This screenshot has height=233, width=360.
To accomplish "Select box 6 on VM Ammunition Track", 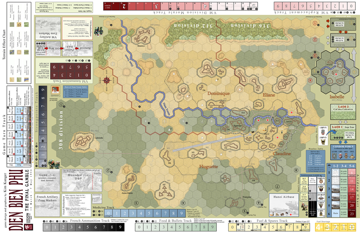I will click(79, 67).
